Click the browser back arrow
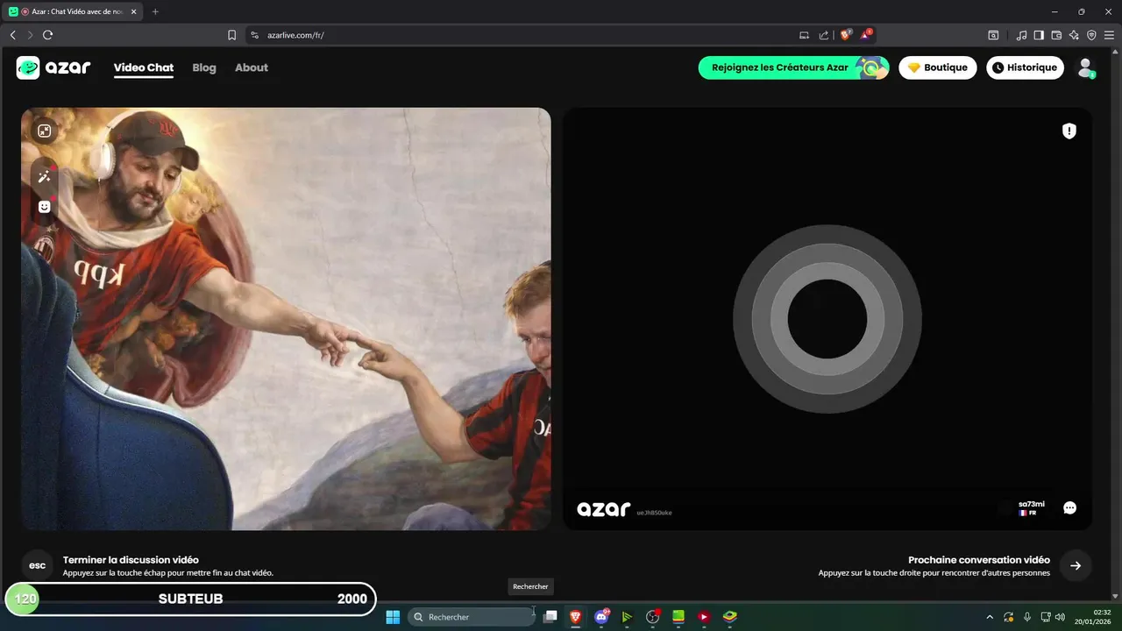Viewport: 1122px width, 631px height. tap(13, 35)
